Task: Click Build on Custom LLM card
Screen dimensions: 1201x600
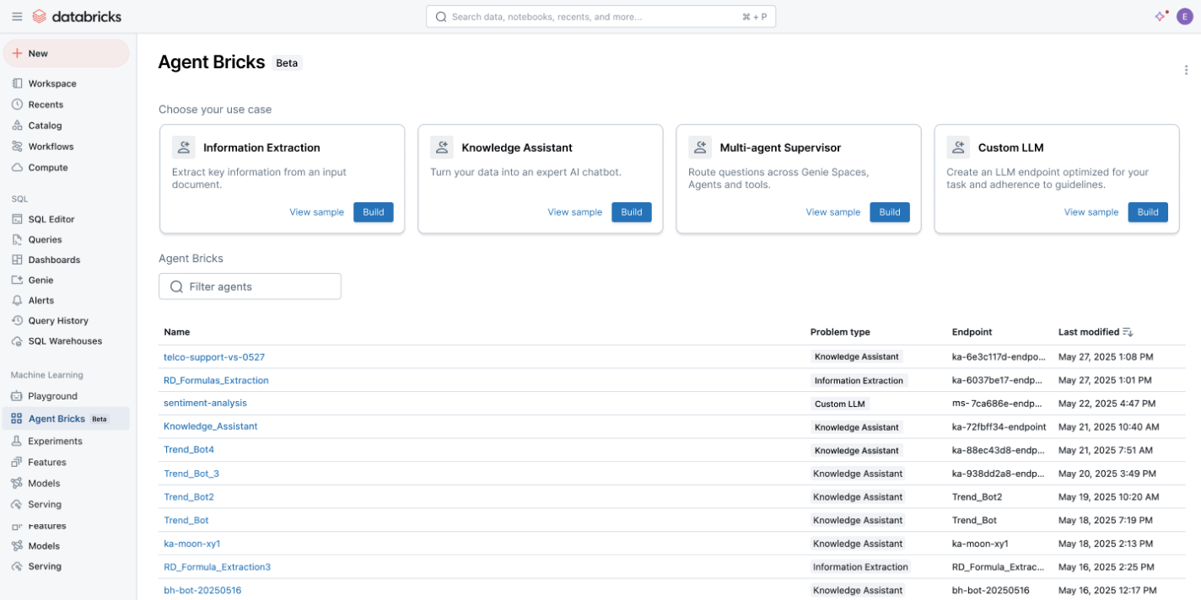Action: click(x=1147, y=212)
